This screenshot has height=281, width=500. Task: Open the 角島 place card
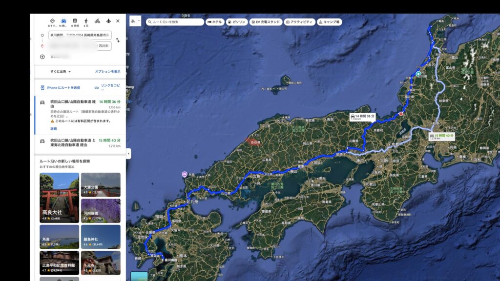click(59, 237)
